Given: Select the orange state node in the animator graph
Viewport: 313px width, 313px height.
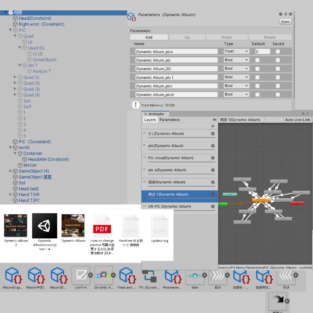Looking at the screenshot, I should pyautogui.click(x=260, y=200).
